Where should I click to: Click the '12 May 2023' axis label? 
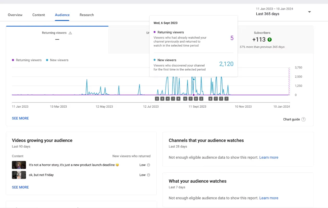point(104,107)
